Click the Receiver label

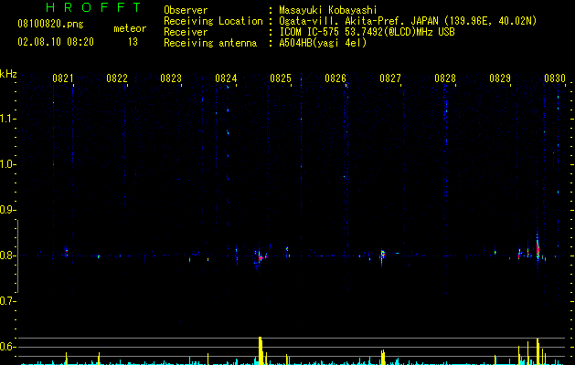tap(186, 32)
